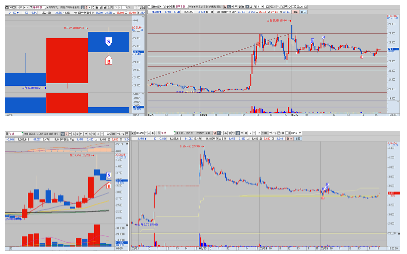Select 년 (yearly) period in top-left chart
The image size is (407, 254).
click(x=101, y=7)
